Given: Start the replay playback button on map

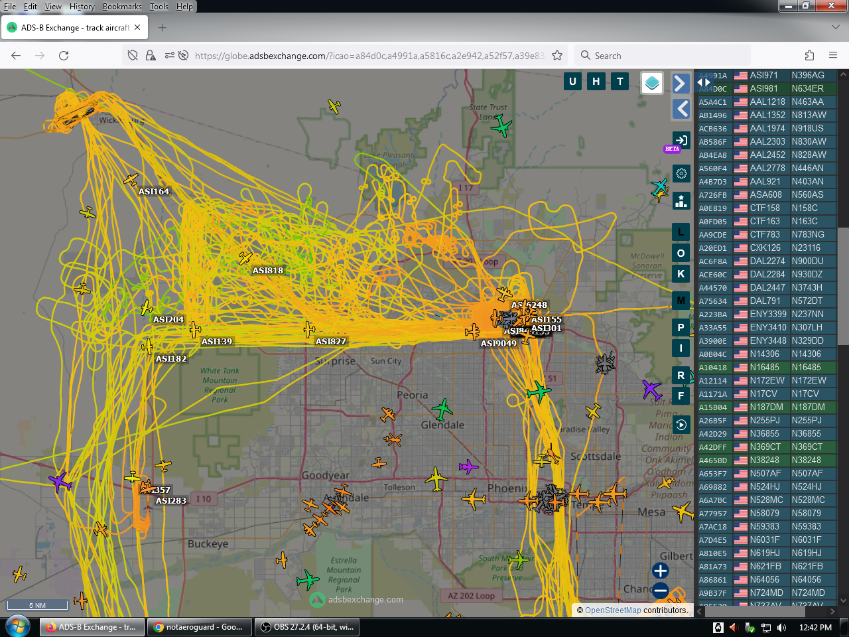Looking at the screenshot, I should click(x=681, y=425).
